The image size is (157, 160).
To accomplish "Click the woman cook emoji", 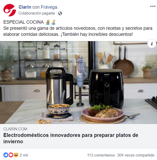I will tap(48, 22).
